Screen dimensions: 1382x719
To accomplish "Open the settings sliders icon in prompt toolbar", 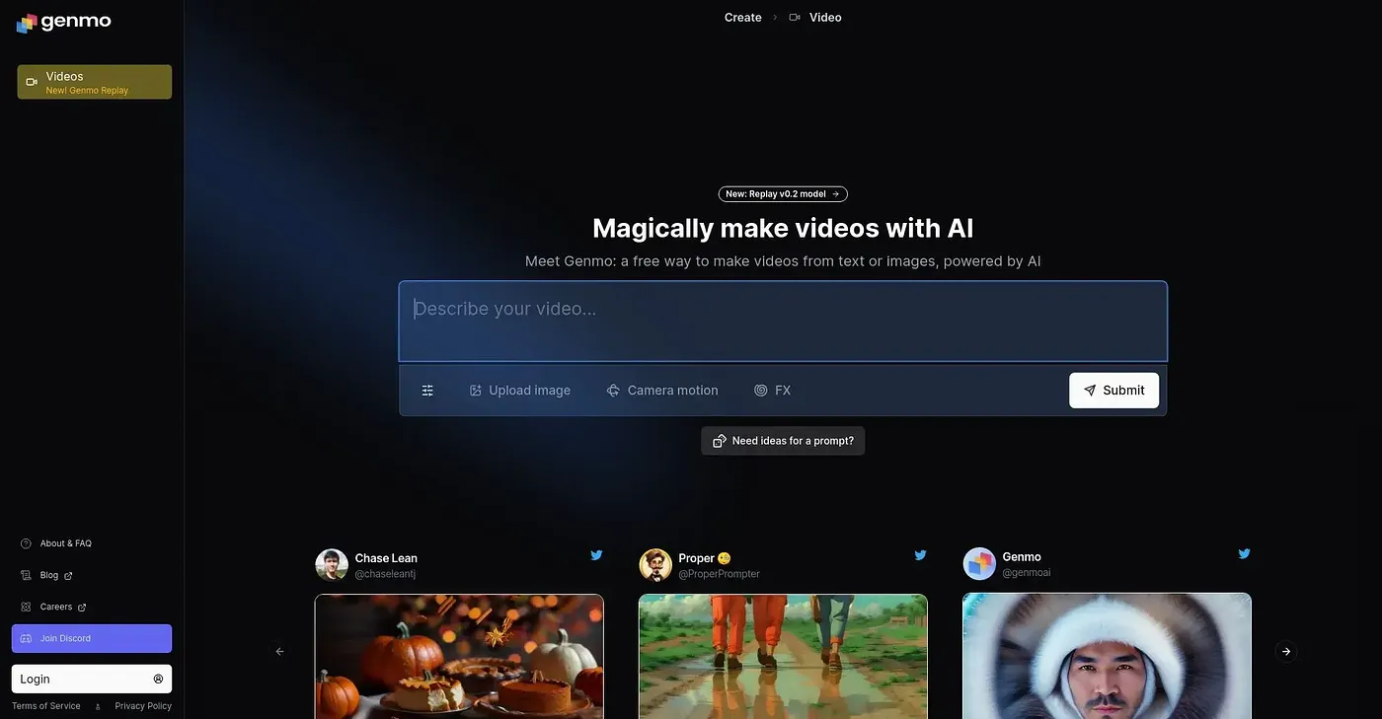I will coord(427,391).
